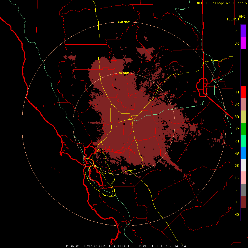The image size is (248, 248).
Task: Click the UK magenta legend swatch
Action: click(243, 43)
